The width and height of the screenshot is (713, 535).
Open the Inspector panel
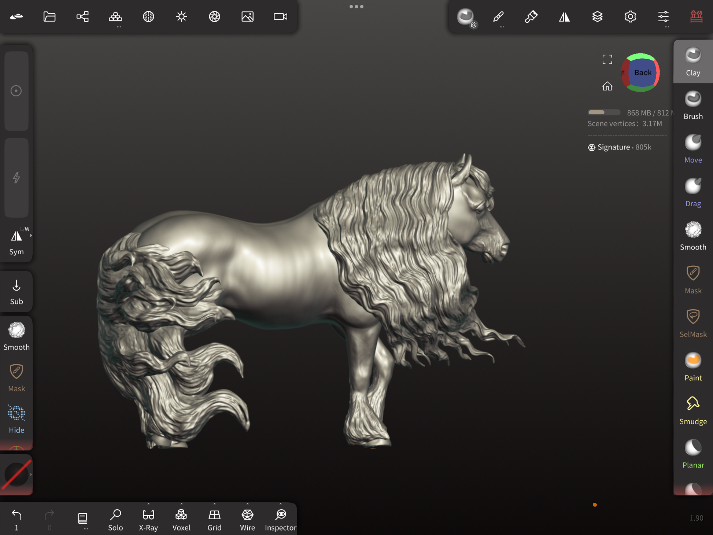point(280,519)
